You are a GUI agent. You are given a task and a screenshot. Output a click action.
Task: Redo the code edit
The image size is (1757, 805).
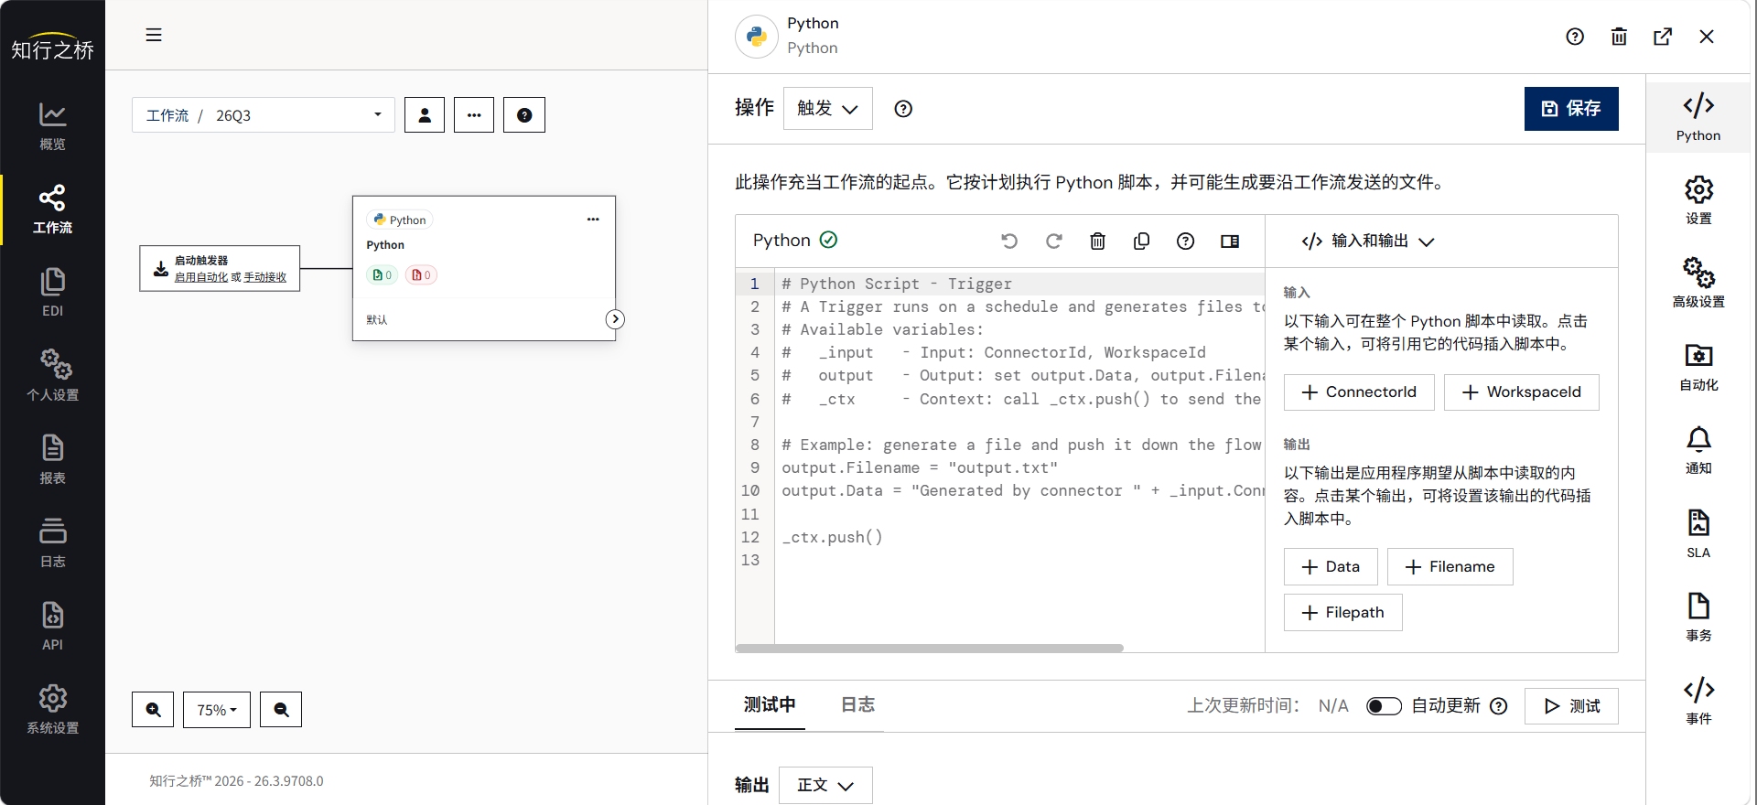tap(1053, 241)
